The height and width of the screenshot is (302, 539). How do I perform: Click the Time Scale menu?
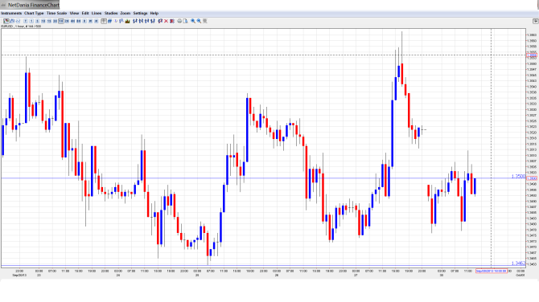pos(57,13)
